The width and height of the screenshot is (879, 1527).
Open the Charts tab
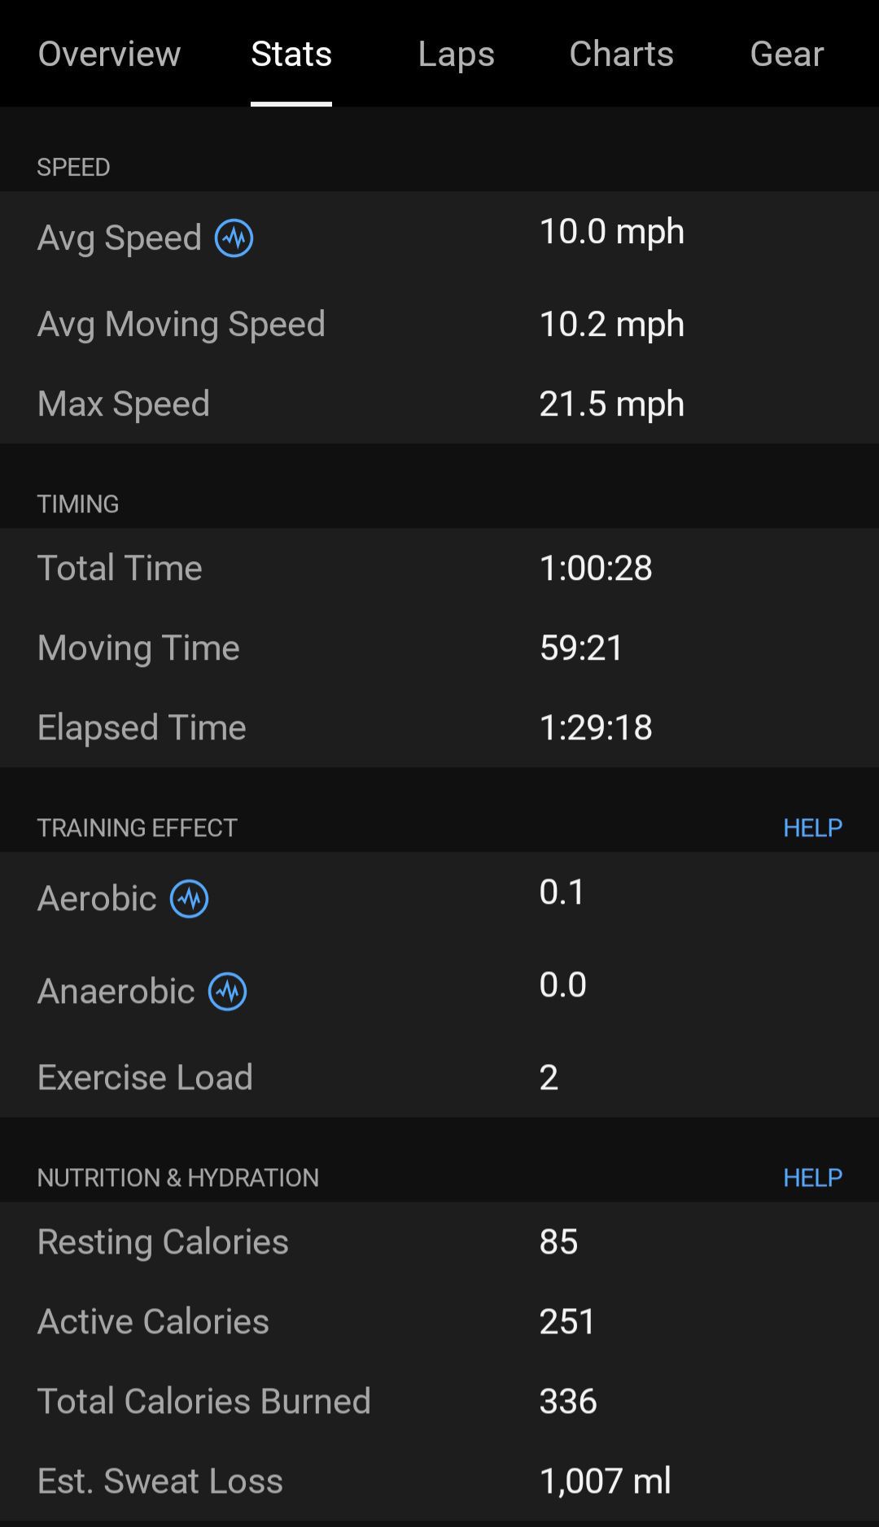(x=621, y=54)
